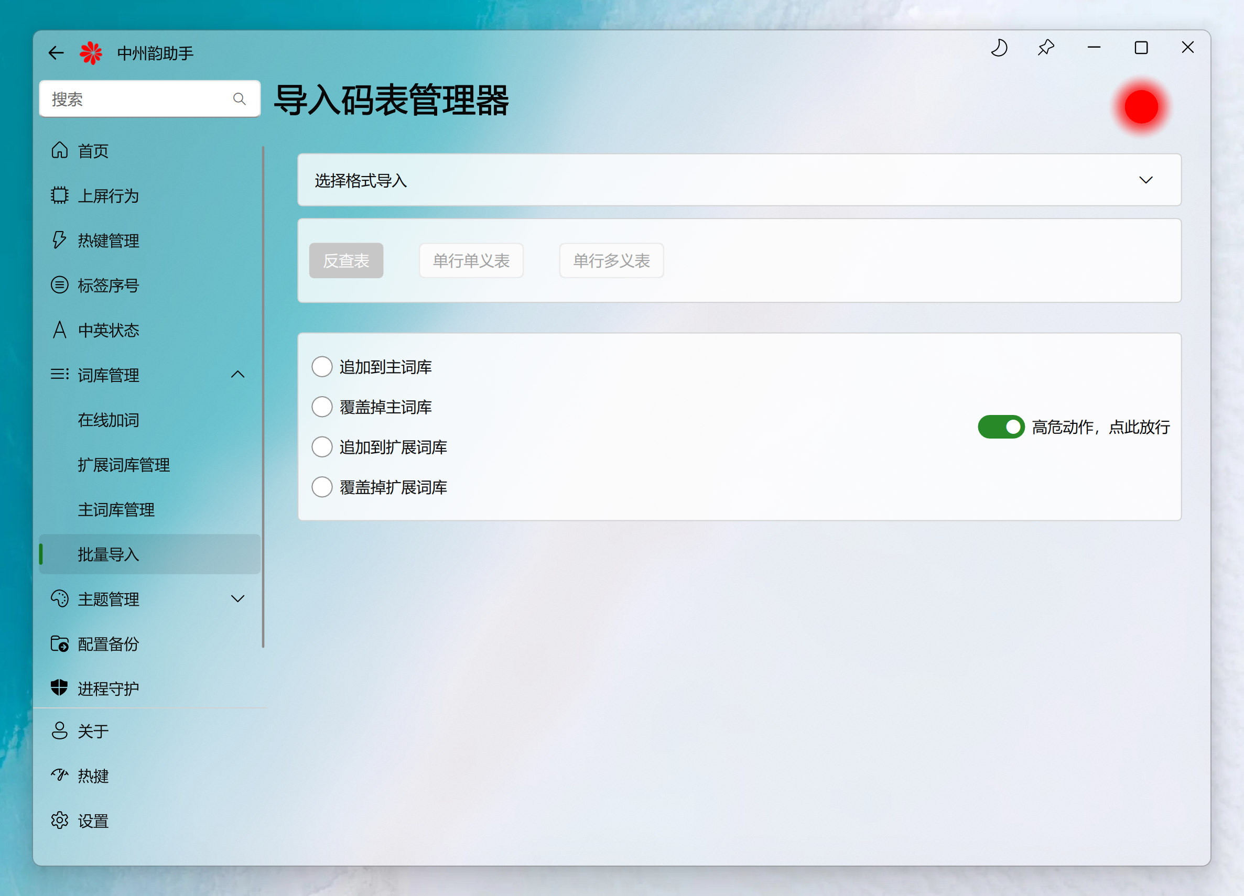Click the search magnifier icon
The width and height of the screenshot is (1244, 896).
(x=239, y=99)
